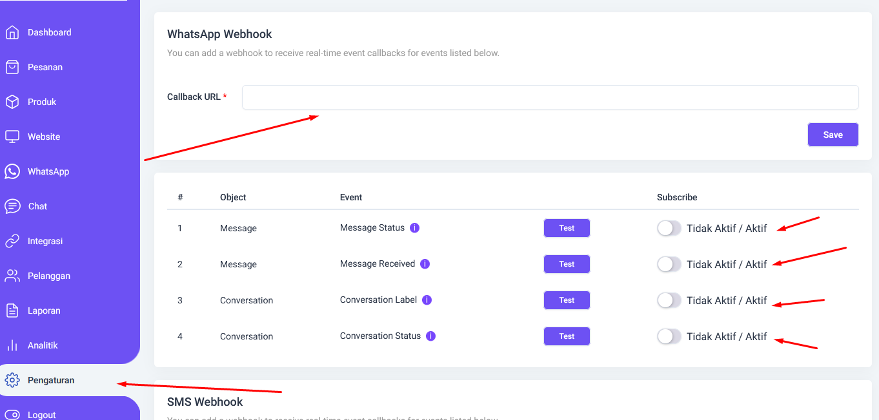Image resolution: width=879 pixels, height=420 pixels.
Task: Click the Object column header
Action: (233, 197)
